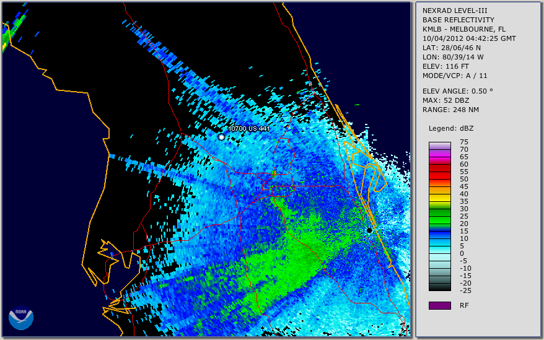Click the "LAT: 28/06/46 N" line
Screen dimensions: 544x340
click(x=451, y=48)
